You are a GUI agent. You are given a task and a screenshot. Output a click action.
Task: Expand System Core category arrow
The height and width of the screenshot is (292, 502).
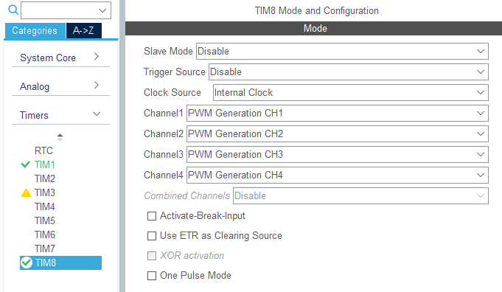click(x=97, y=57)
